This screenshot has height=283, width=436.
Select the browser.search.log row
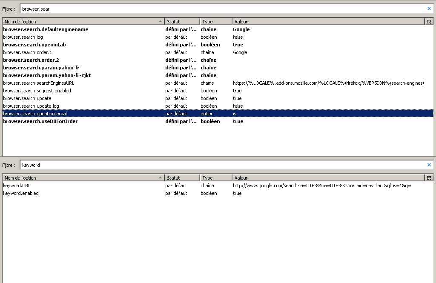click(218, 37)
